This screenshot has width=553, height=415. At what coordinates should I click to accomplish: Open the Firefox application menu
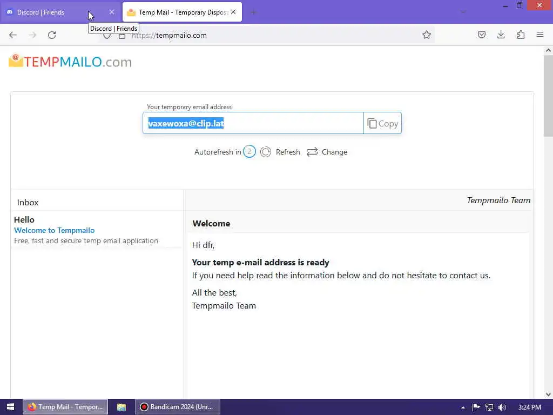point(540,35)
